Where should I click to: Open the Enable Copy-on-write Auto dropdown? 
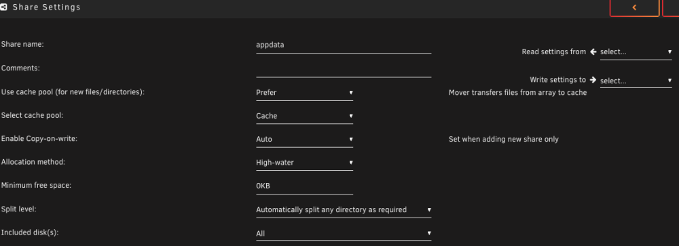click(304, 139)
